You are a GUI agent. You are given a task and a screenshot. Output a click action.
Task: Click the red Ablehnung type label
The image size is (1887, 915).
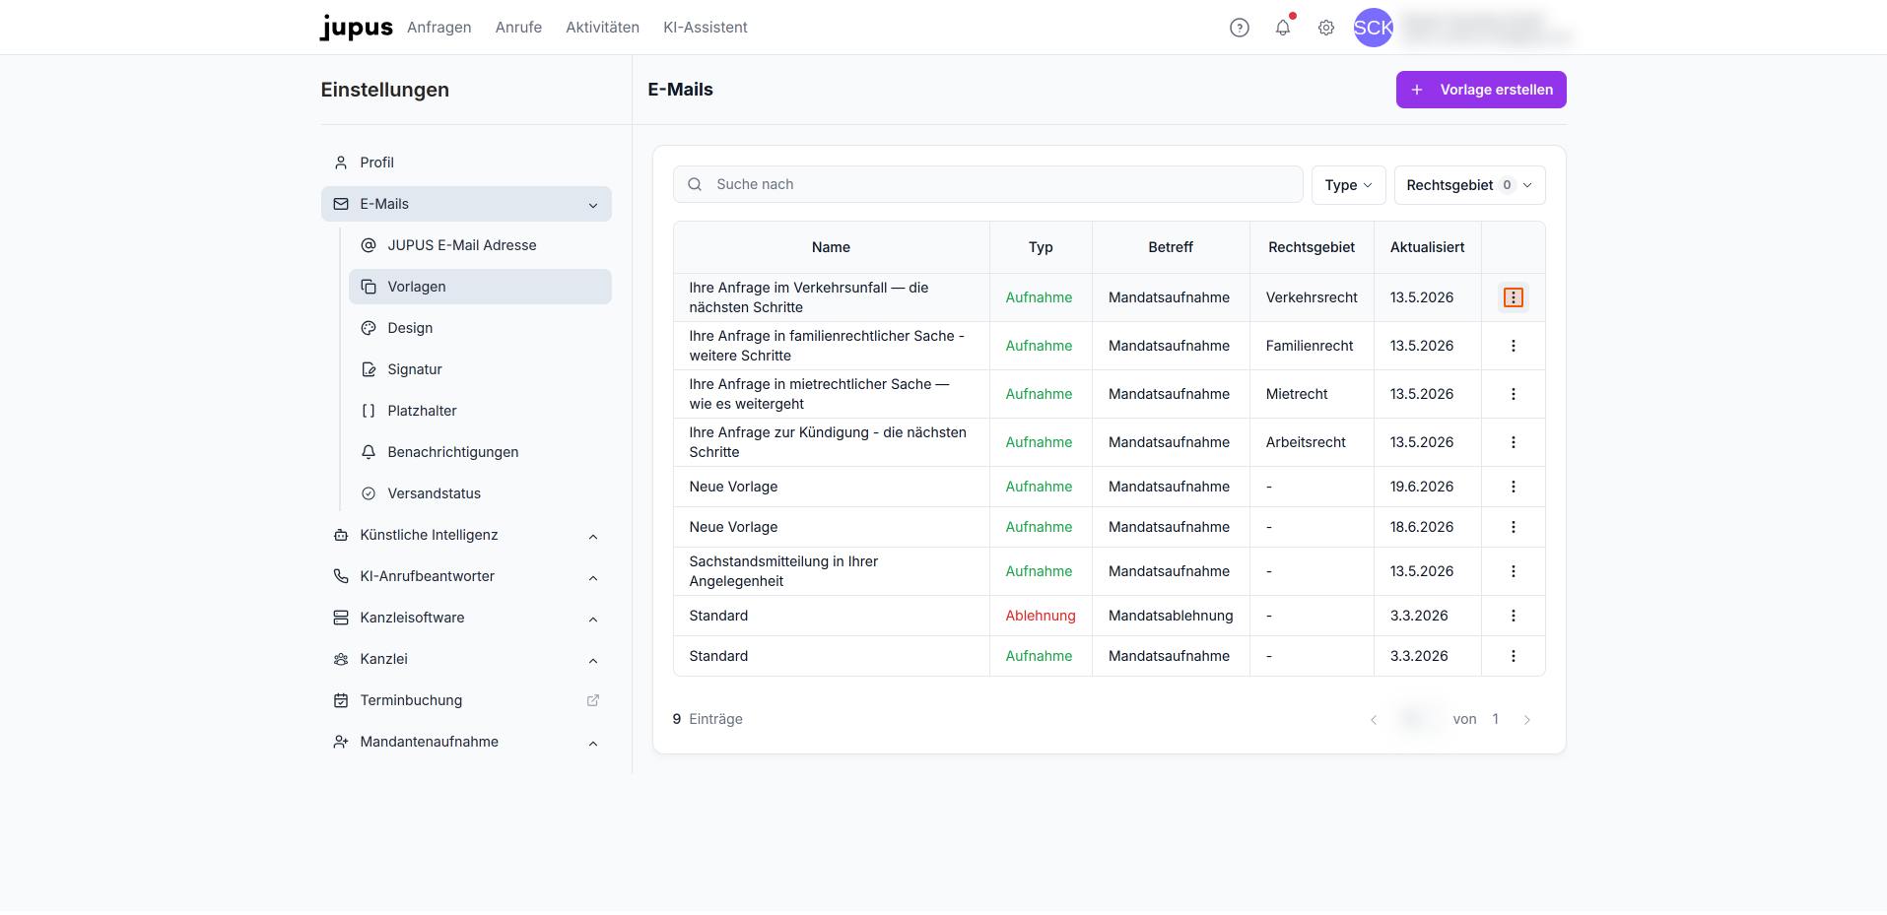point(1041,616)
